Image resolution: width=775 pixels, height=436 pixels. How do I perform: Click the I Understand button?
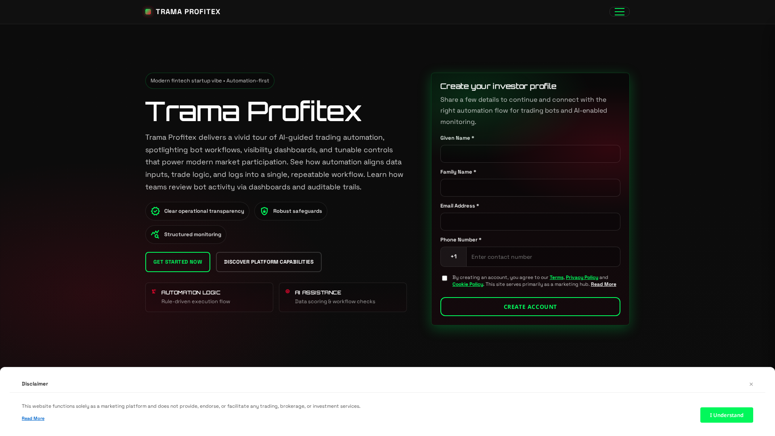tap(727, 415)
